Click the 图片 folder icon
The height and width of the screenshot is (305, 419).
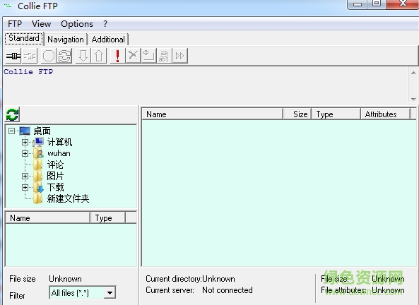click(x=38, y=176)
